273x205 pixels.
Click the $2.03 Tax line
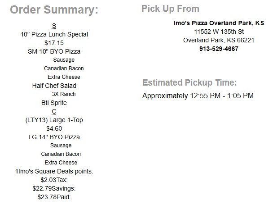(x=54, y=180)
